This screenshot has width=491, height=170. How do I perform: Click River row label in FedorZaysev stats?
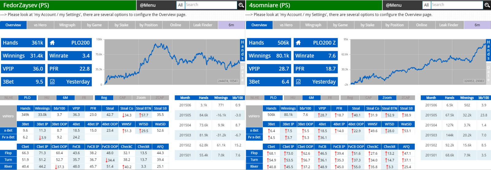8,166
